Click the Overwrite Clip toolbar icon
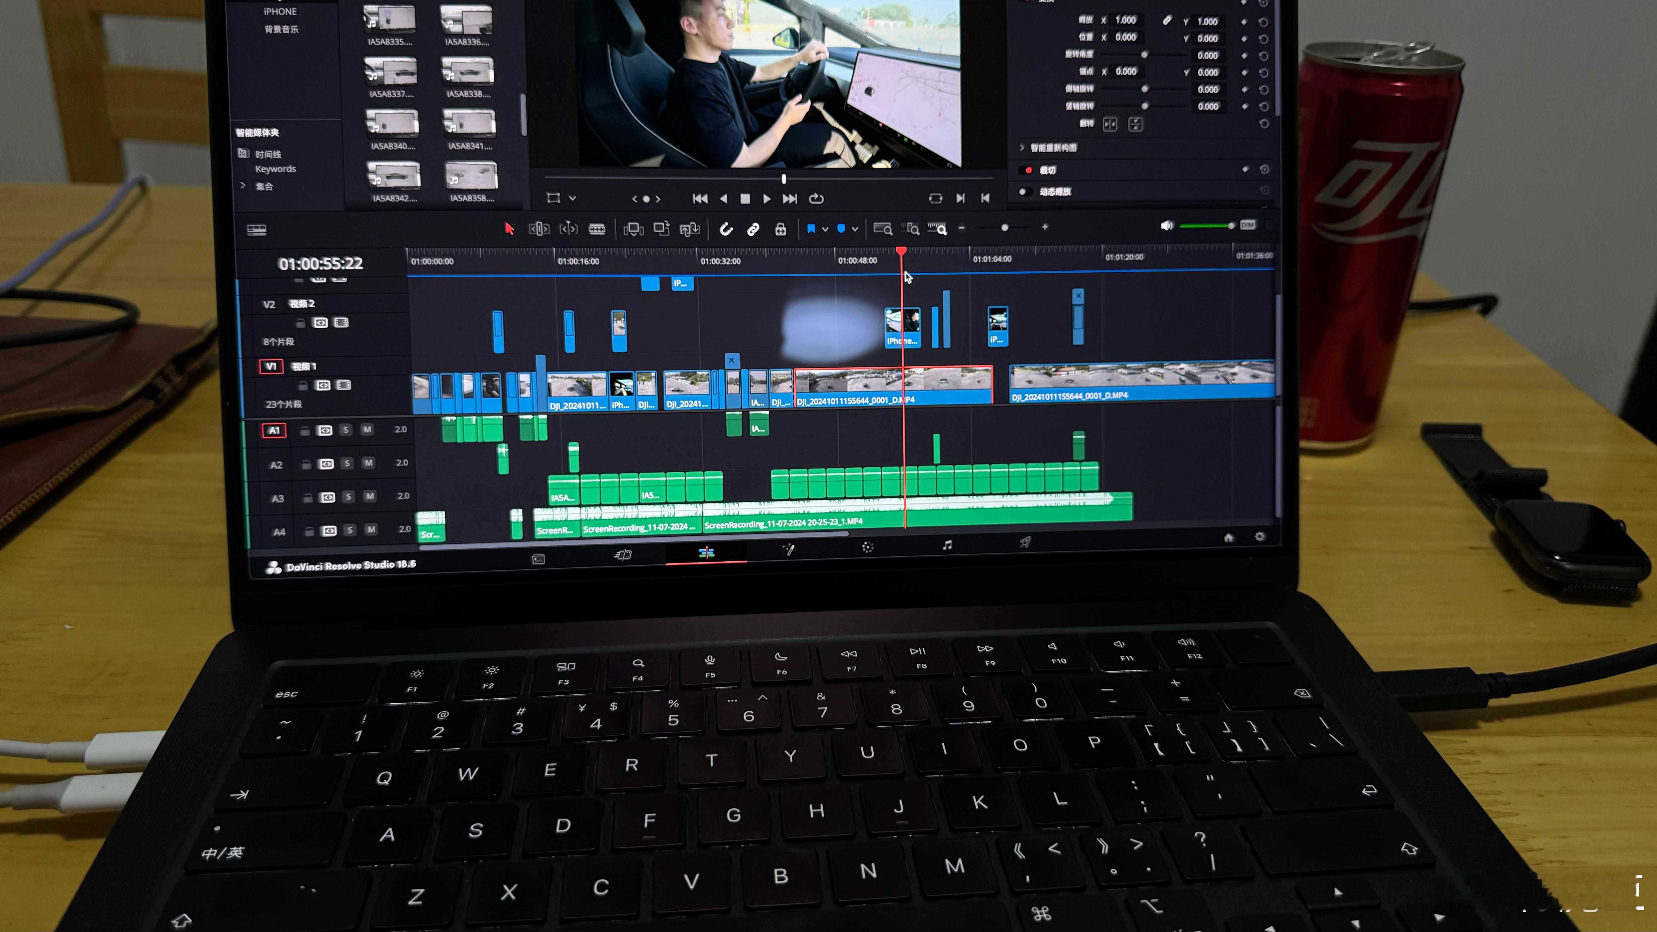1657x932 pixels. pyautogui.click(x=661, y=228)
